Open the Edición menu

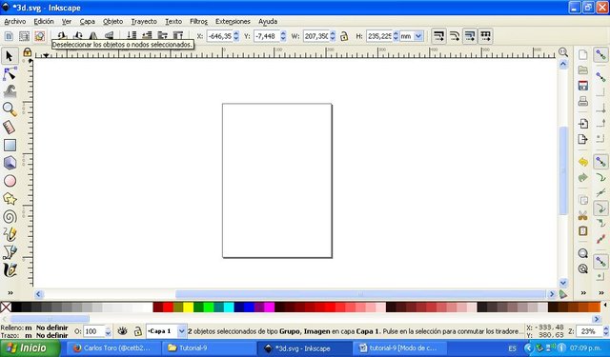coord(44,21)
